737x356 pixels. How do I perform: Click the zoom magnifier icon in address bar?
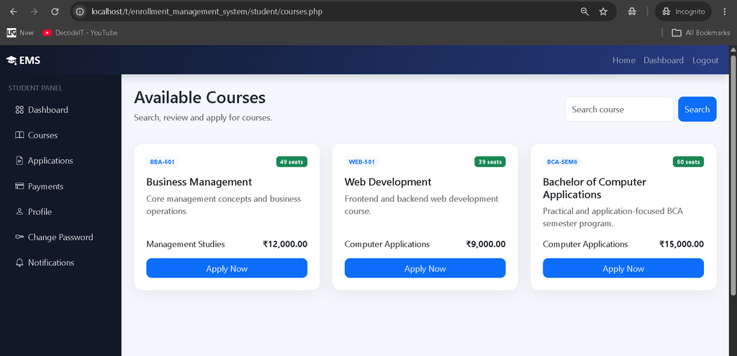[584, 12]
